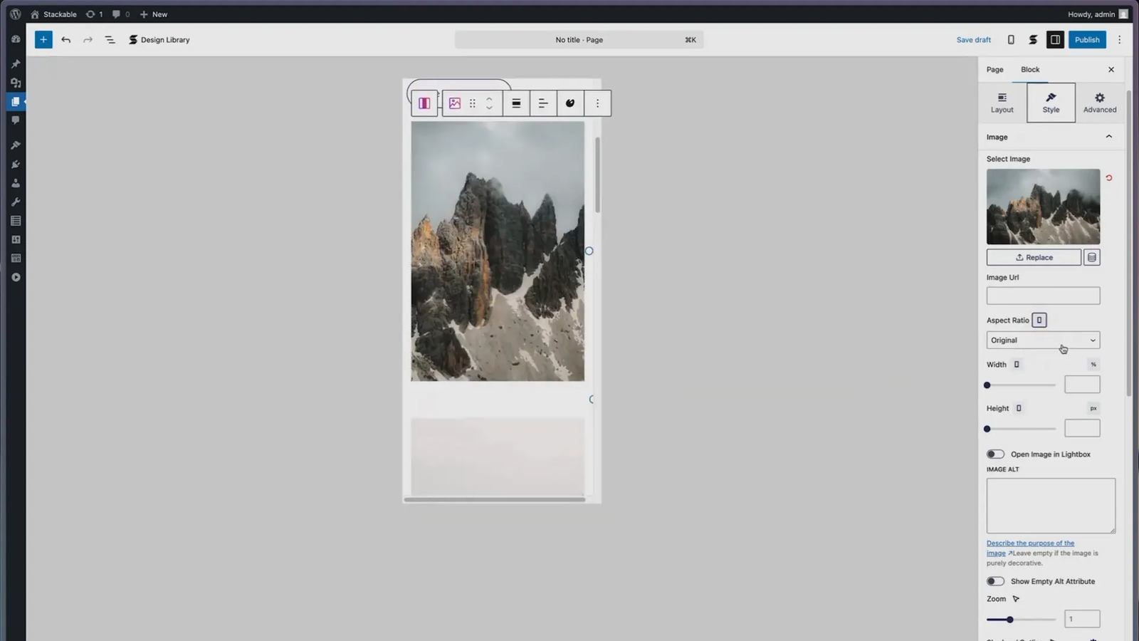Open the Media library sidebar icon
The height and width of the screenshot is (641, 1139).
16,83
